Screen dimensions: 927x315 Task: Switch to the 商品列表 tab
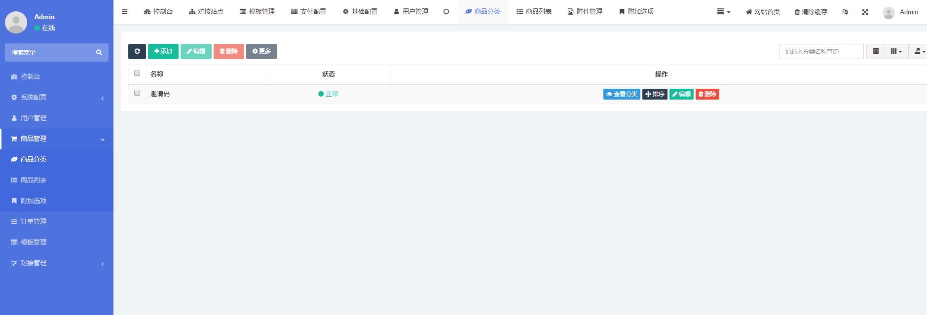coord(534,11)
